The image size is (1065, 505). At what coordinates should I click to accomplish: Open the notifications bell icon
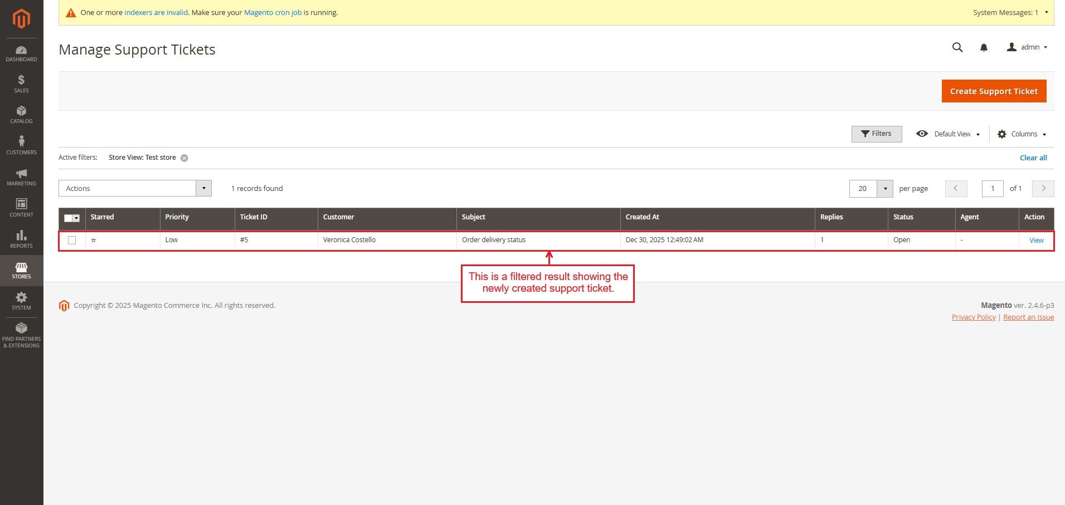tap(984, 48)
